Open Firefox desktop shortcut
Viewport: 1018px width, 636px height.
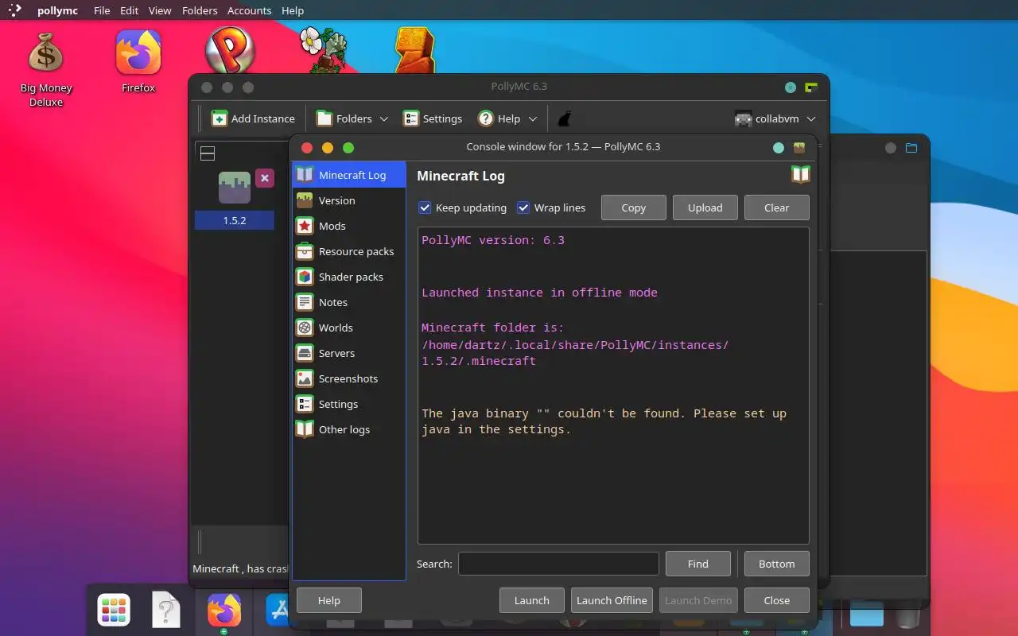(138, 61)
